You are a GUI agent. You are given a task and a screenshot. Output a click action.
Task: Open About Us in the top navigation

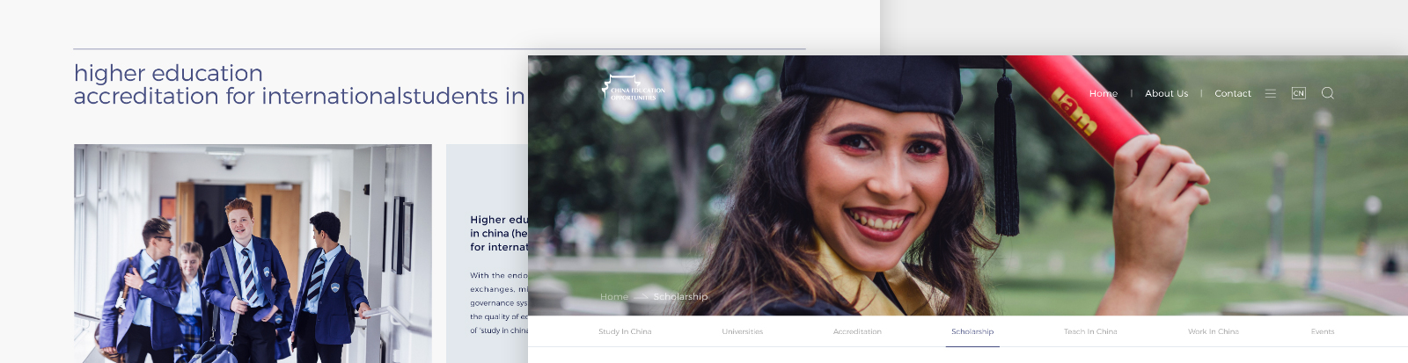pos(1166,93)
